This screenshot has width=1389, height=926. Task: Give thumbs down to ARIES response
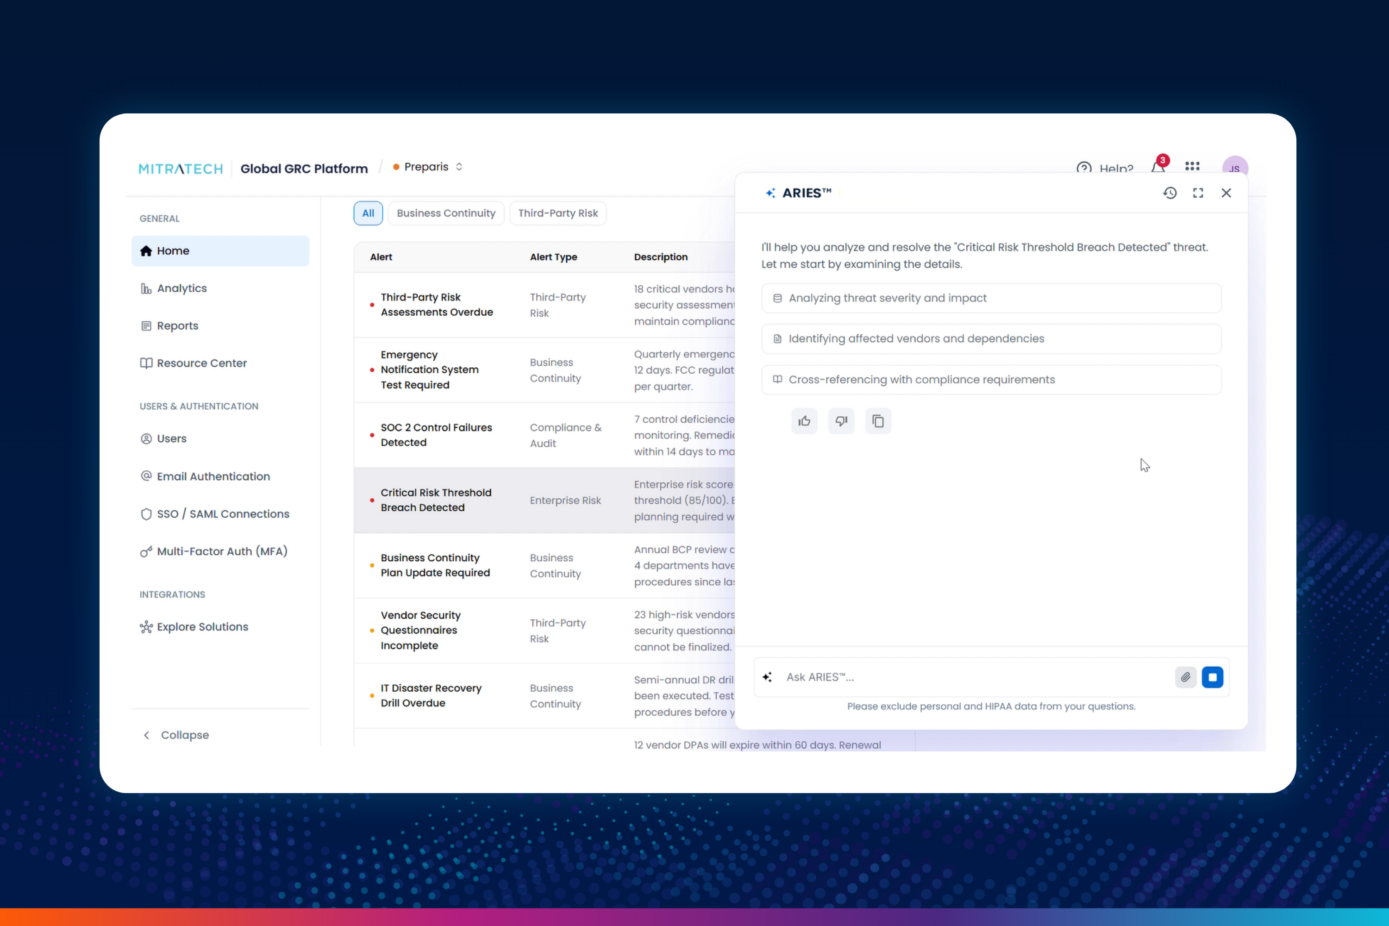pyautogui.click(x=841, y=421)
